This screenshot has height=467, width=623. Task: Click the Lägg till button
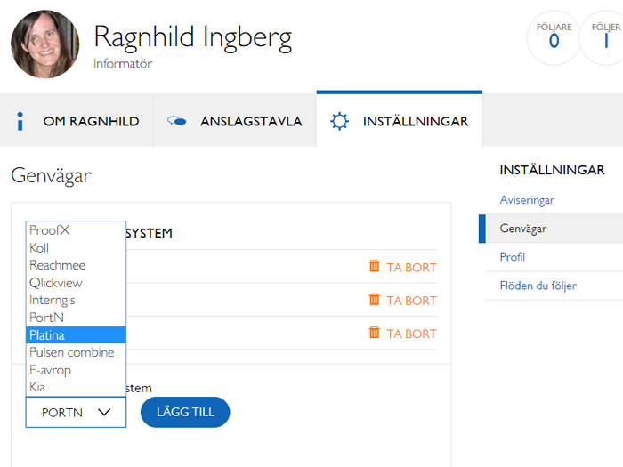pos(185,412)
